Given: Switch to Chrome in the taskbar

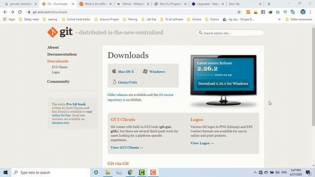Looking at the screenshot, I should pos(130,173).
